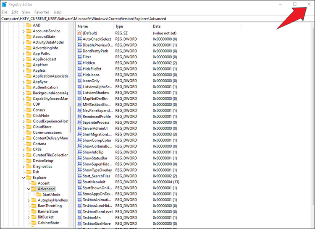Click the StartMode folder icon

(39, 194)
